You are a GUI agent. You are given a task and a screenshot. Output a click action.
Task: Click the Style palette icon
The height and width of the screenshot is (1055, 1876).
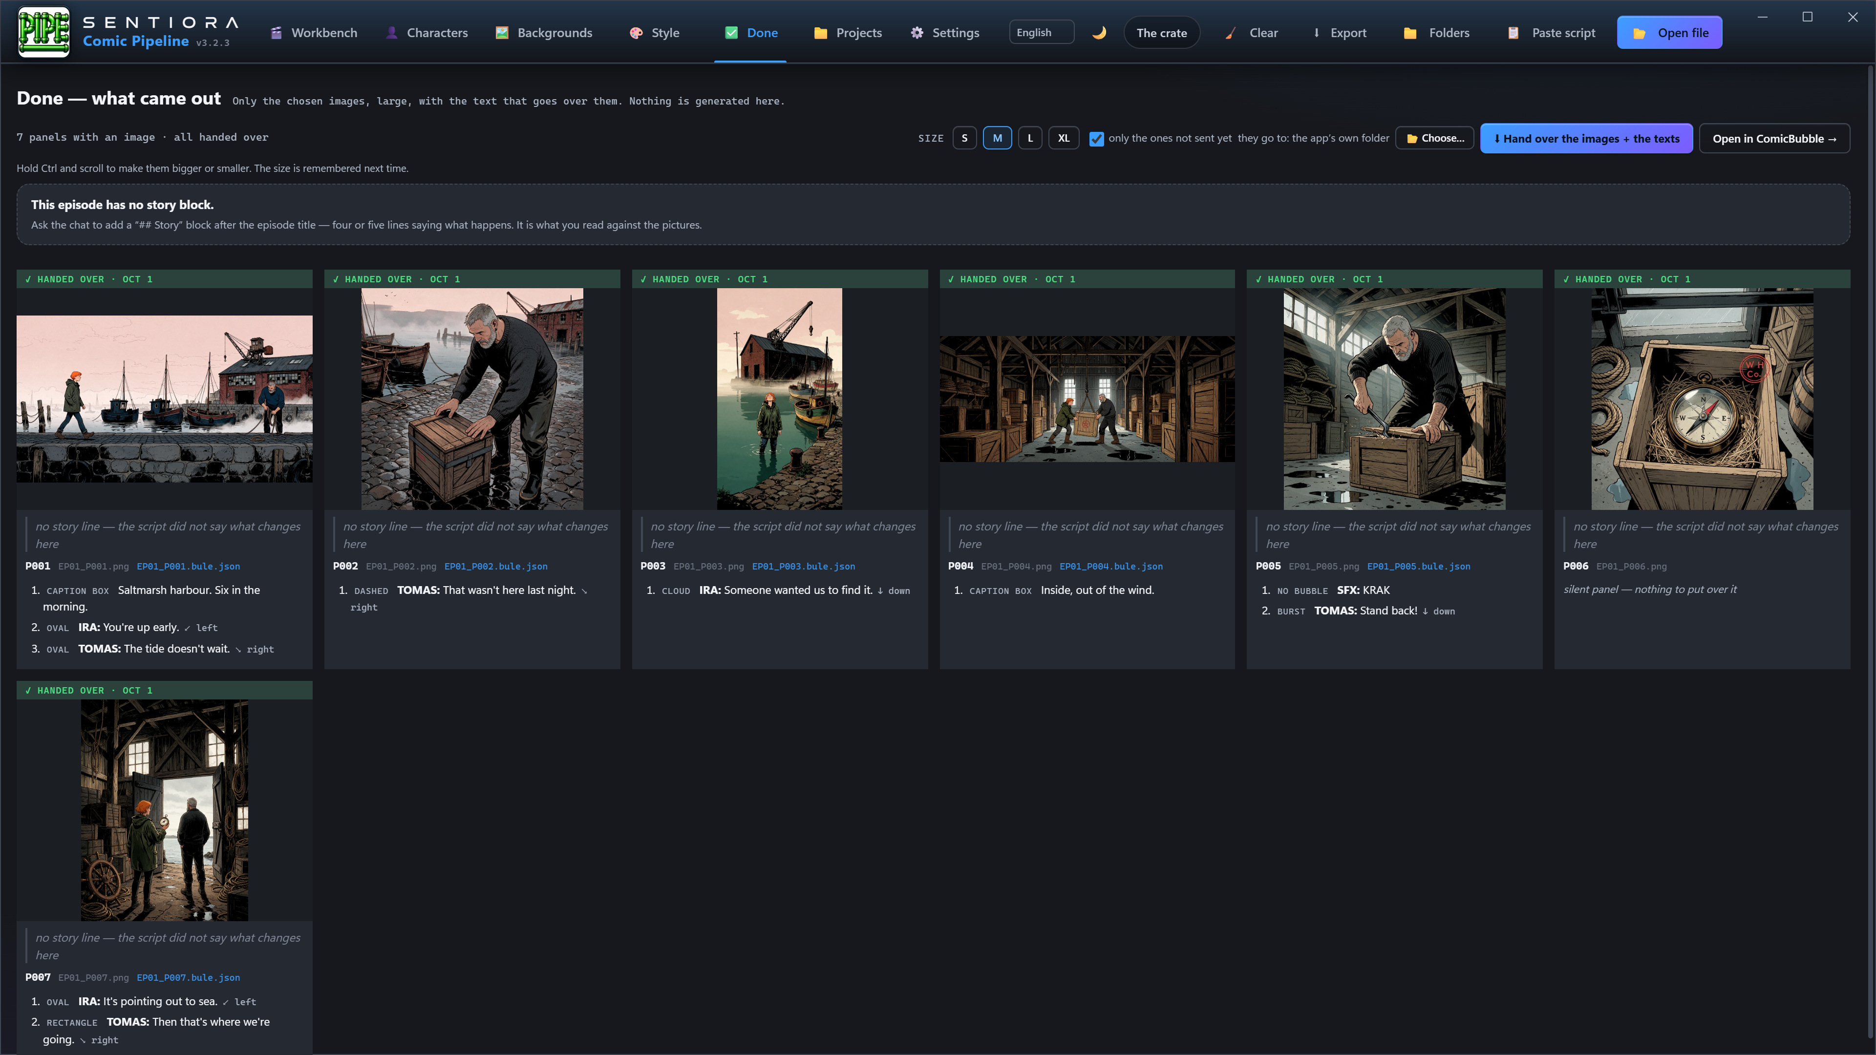[637, 33]
